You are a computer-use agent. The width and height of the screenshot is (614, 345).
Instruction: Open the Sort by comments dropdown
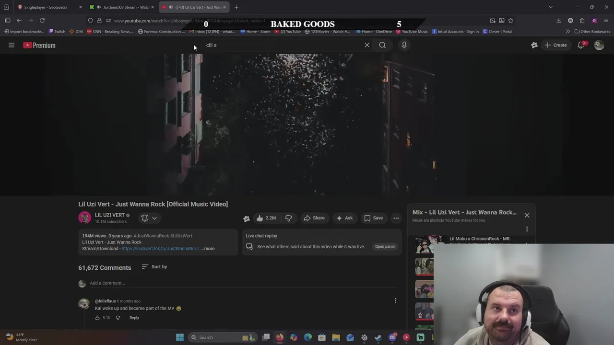pos(154,267)
